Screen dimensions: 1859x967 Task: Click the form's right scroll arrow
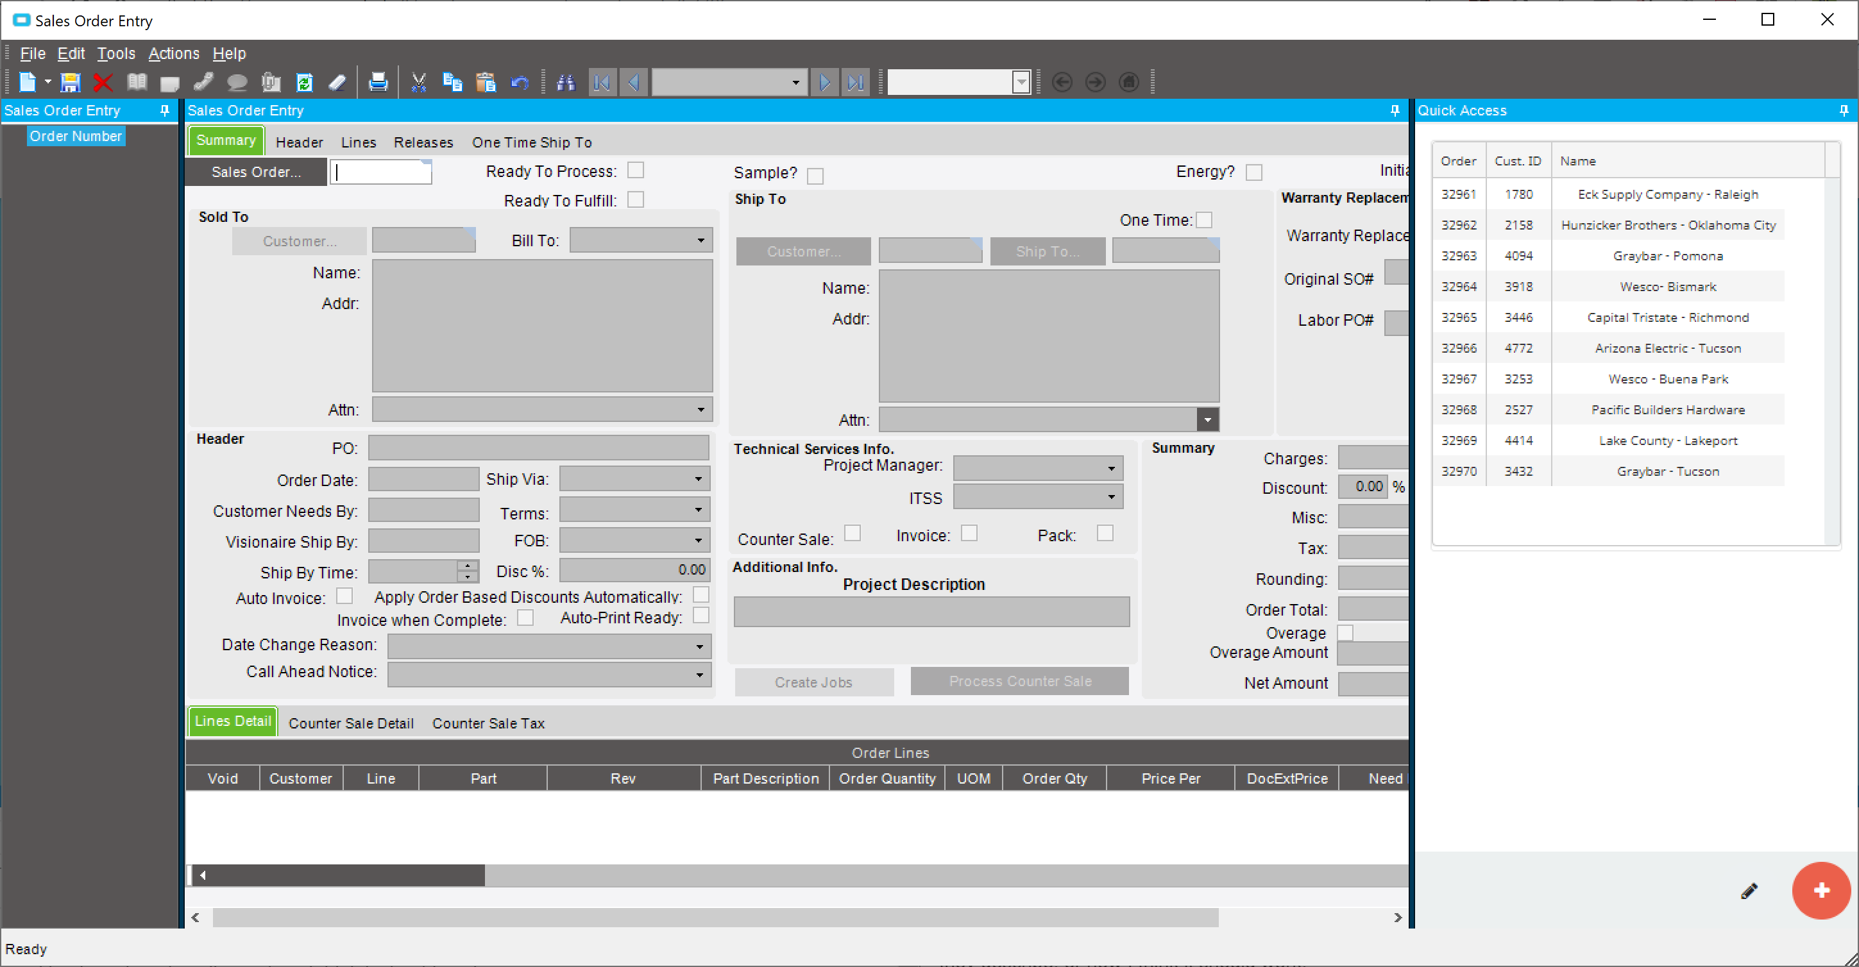[x=1398, y=918]
